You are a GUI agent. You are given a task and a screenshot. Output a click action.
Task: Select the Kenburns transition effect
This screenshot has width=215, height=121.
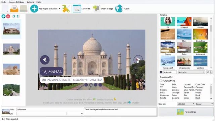click(x=164, y=95)
